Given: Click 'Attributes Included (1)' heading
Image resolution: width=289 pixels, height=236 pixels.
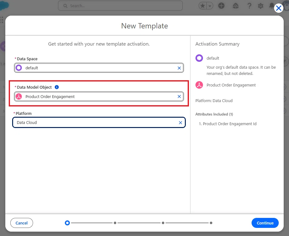Looking at the screenshot, I should point(214,114).
